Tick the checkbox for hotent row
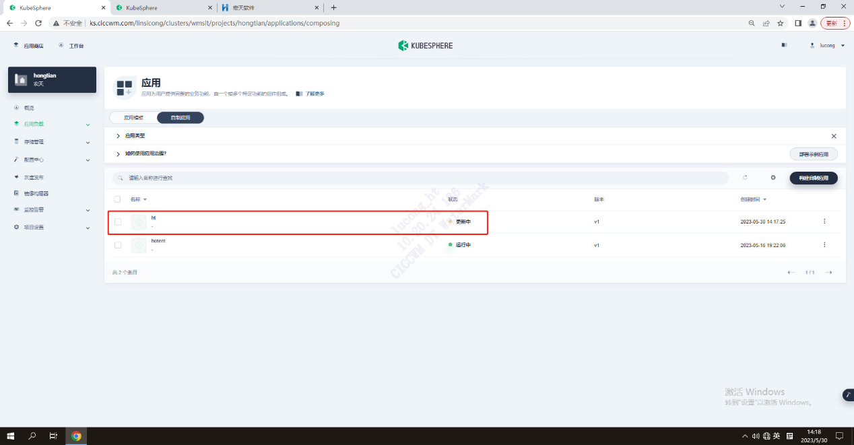Image resolution: width=854 pixels, height=445 pixels. 118,245
